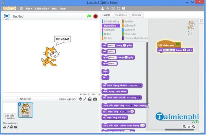Zoom in on the scripts area
The height and width of the screenshot is (135, 206).
point(194,127)
